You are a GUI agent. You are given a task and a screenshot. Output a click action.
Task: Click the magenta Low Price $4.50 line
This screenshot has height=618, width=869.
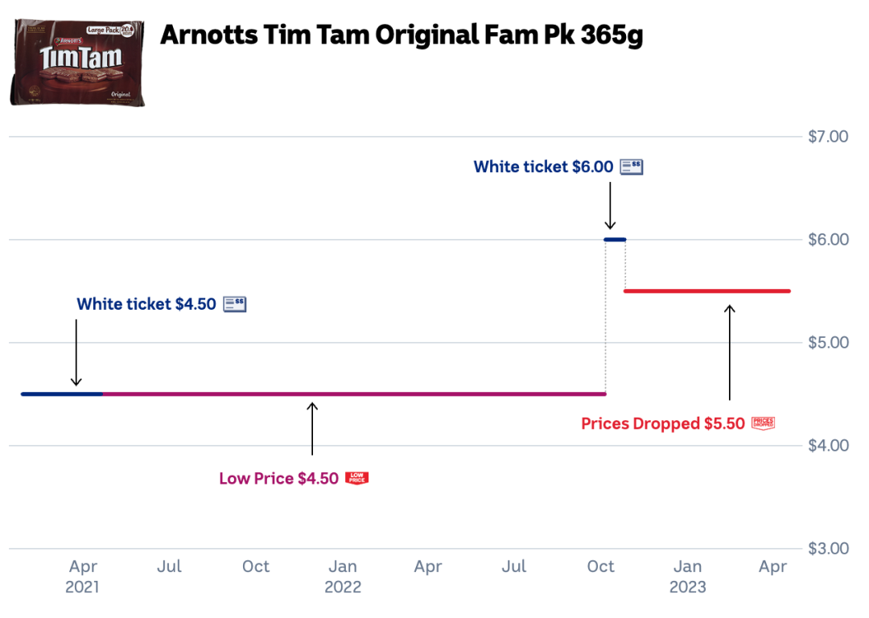click(x=354, y=394)
